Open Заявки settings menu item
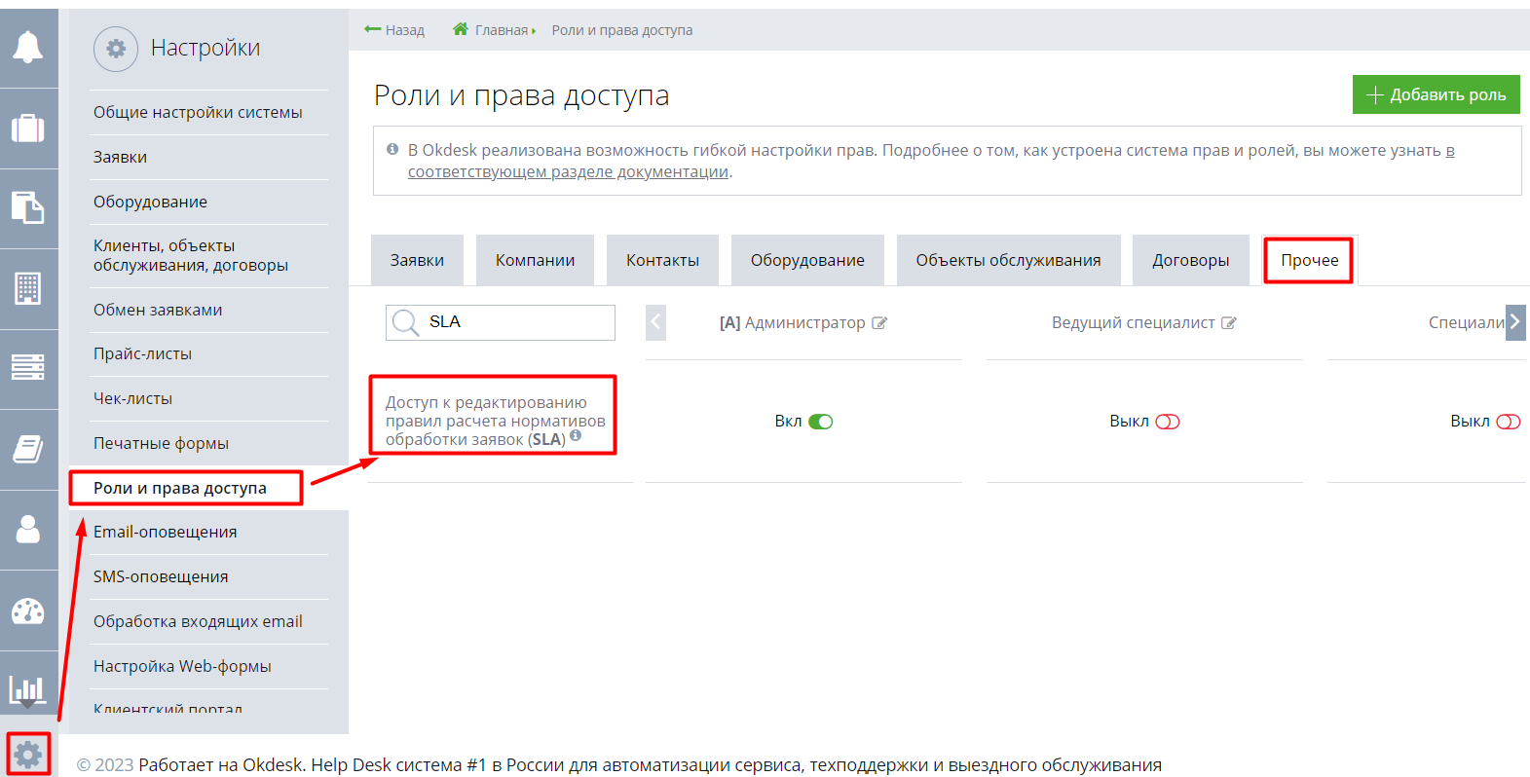 [120, 157]
